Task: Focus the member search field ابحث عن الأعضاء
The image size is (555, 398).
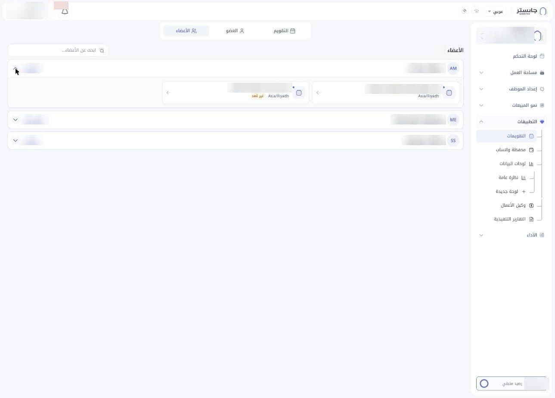Action: point(58,50)
